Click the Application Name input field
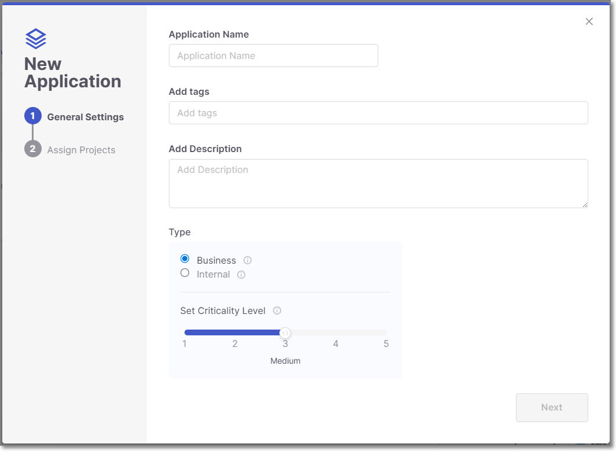 [273, 56]
